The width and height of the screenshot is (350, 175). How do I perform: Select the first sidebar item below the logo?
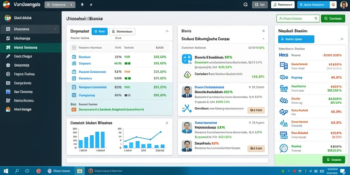click(31, 18)
